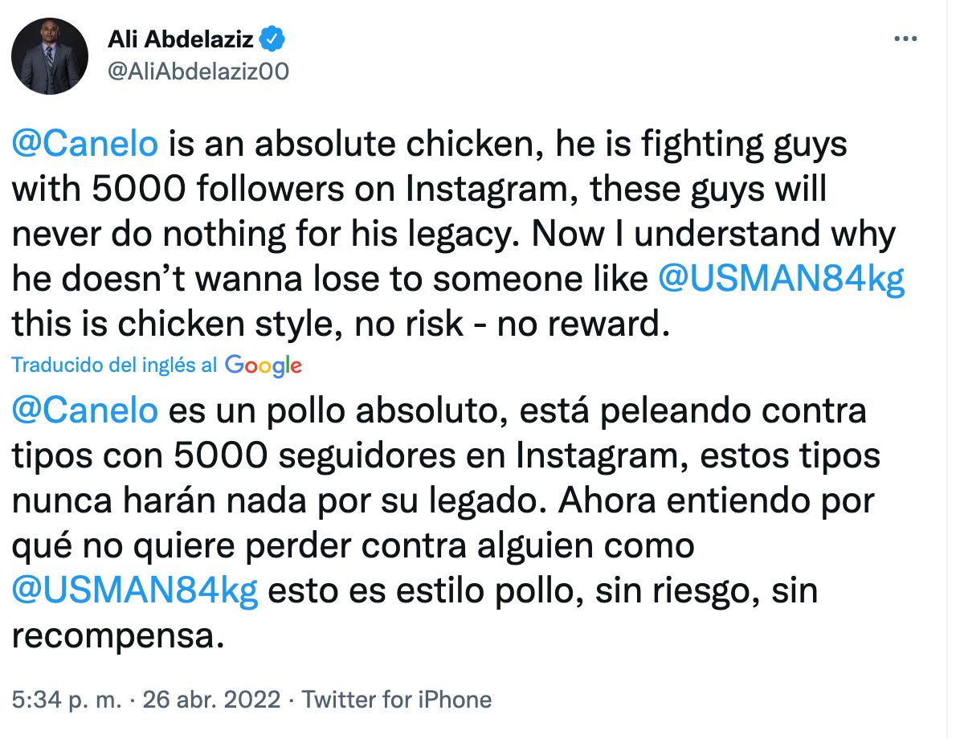Open the tweet's more options menu
The height and width of the screenshot is (739, 956).
905,39
